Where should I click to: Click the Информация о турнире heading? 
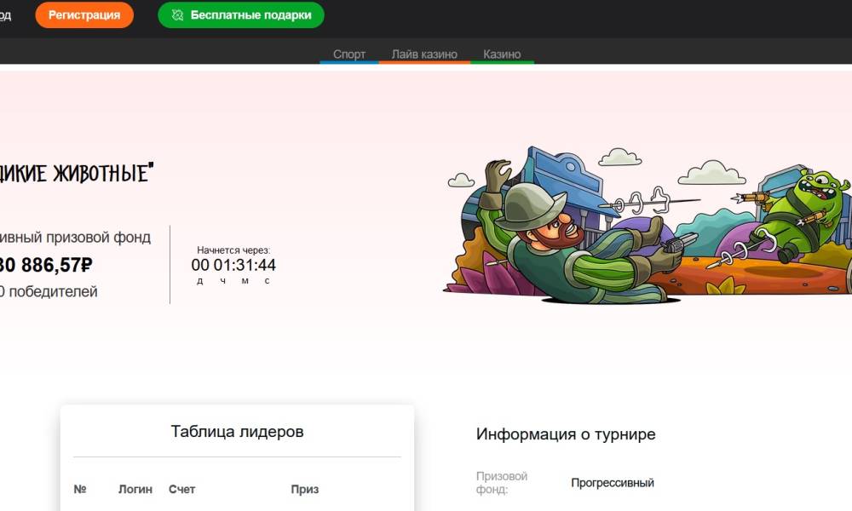tap(566, 434)
